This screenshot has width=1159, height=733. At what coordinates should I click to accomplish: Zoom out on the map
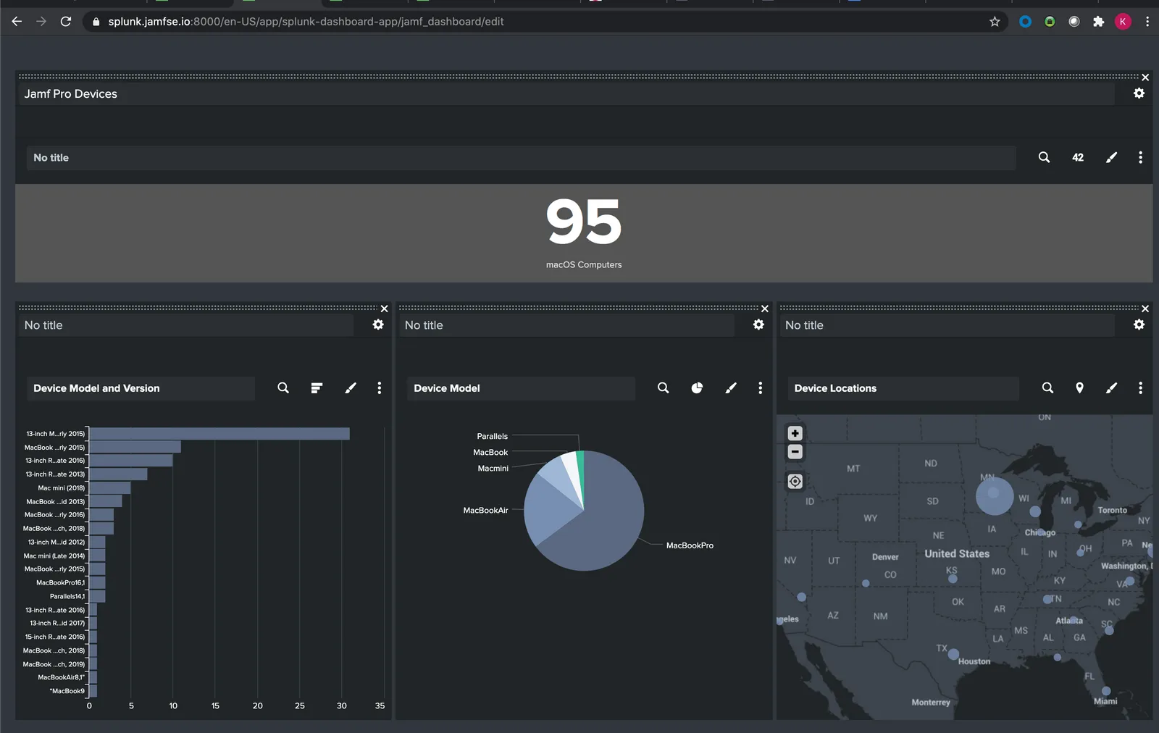(795, 452)
